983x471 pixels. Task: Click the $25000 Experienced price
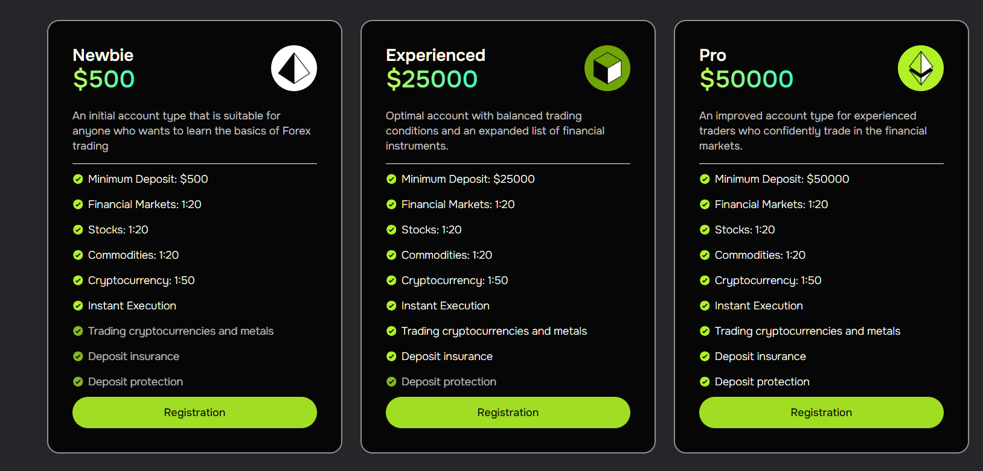click(432, 79)
